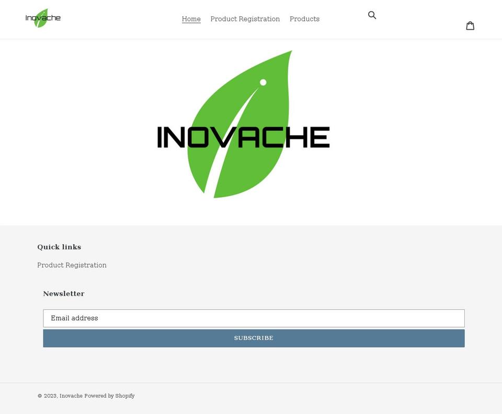Screen dimensions: 502x414
Task: Click the Subscribe button
Action: pos(254,338)
